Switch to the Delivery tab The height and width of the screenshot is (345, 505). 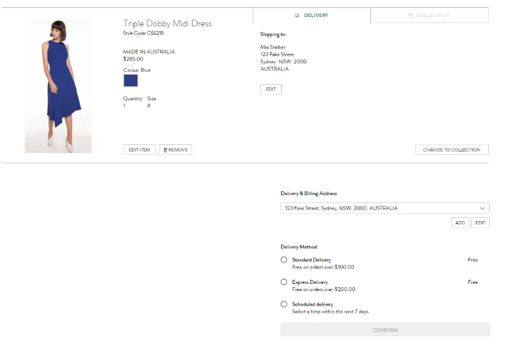pos(312,15)
